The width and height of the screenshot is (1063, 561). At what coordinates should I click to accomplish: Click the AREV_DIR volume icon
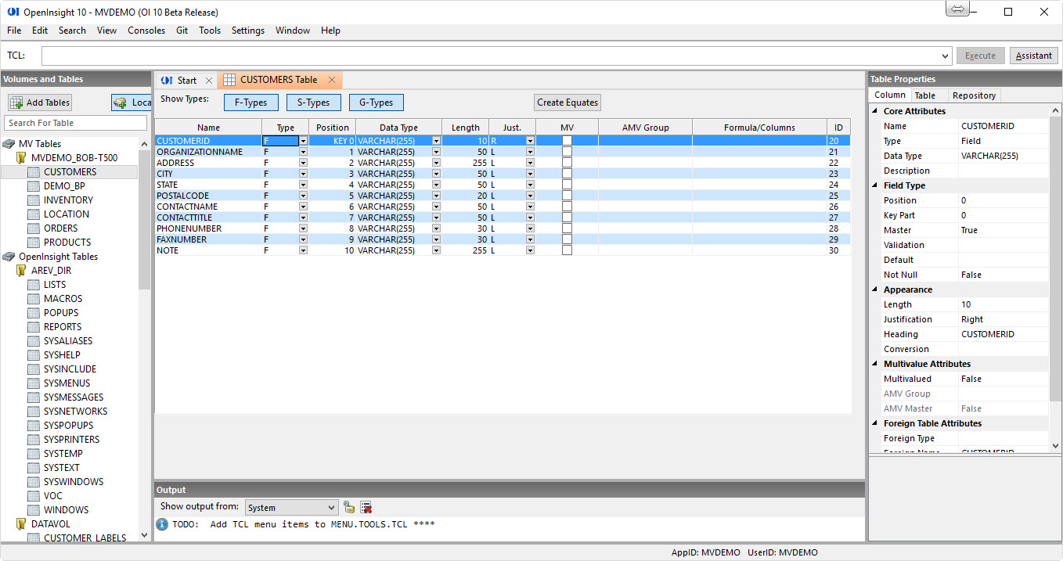click(21, 271)
